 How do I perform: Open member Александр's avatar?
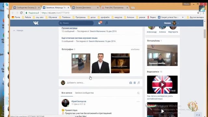click(x=152, y=28)
